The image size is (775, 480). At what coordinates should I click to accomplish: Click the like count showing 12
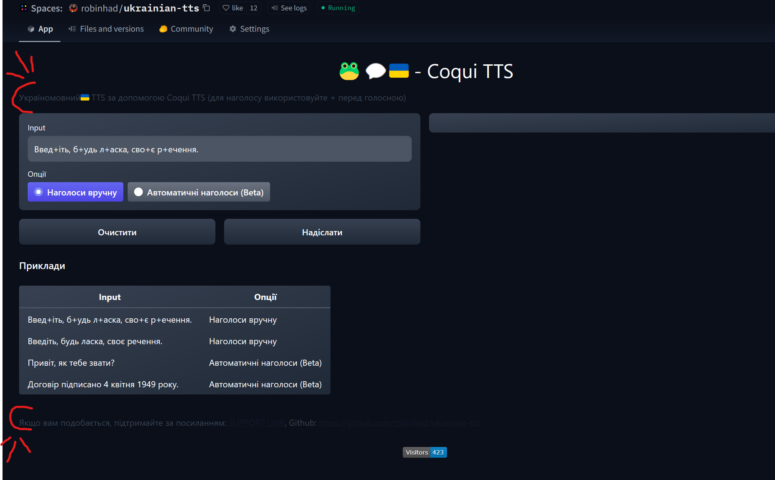click(254, 8)
